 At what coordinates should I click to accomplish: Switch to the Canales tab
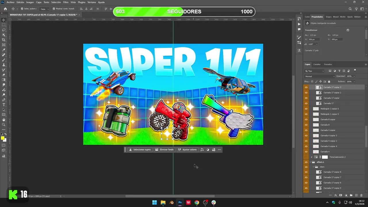tap(317, 64)
